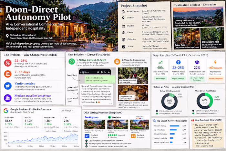Click the Rajpur Road stay keyword bar
This screenshot has width=226, height=151.
[x=173, y=130]
